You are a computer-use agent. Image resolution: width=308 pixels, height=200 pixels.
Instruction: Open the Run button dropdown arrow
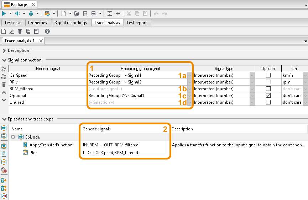coord(10,13)
